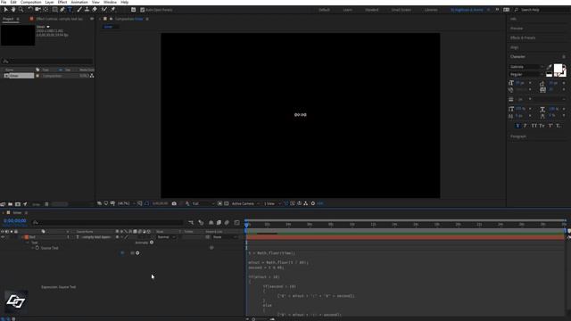This screenshot has height=321, width=571.
Task: Open the composition flowchart icon in viewer
Action: (305, 203)
